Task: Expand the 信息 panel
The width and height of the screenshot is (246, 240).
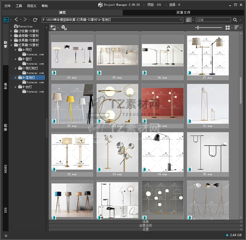Action: click(146, 222)
